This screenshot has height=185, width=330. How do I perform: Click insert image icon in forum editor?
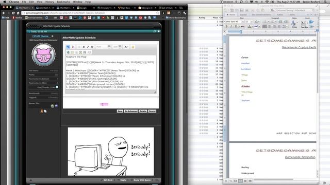[80, 52]
